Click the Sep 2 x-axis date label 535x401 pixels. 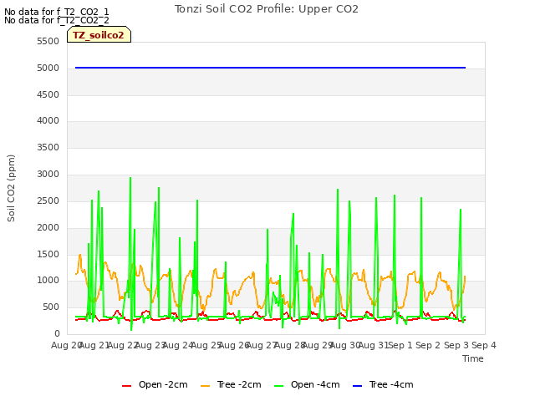click(429, 345)
